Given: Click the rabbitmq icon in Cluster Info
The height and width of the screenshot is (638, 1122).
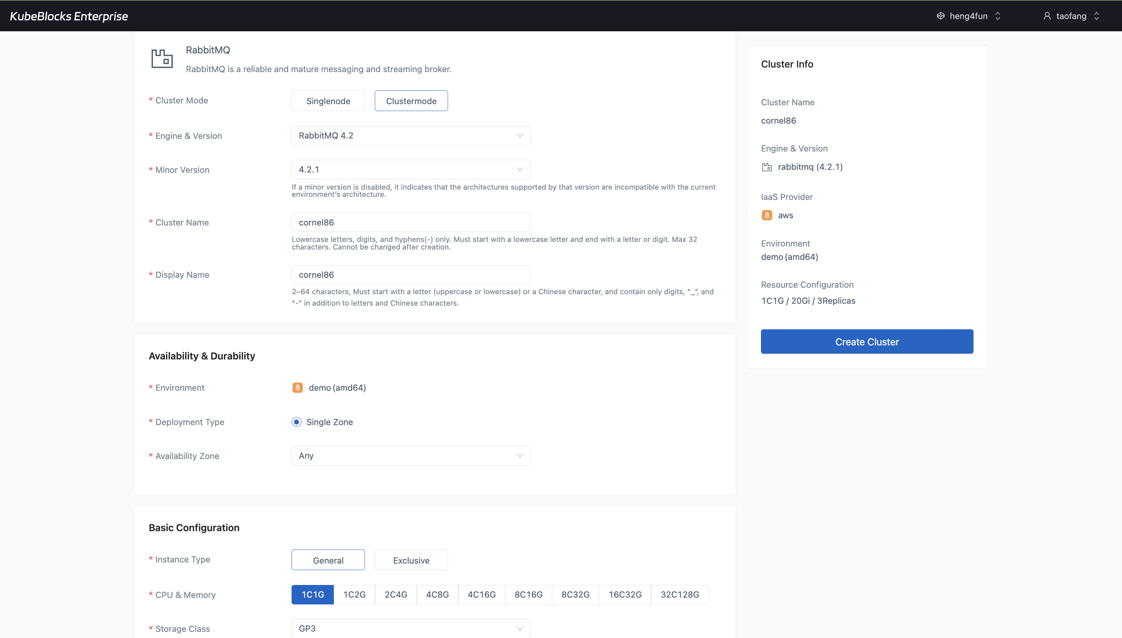Looking at the screenshot, I should click(x=767, y=167).
